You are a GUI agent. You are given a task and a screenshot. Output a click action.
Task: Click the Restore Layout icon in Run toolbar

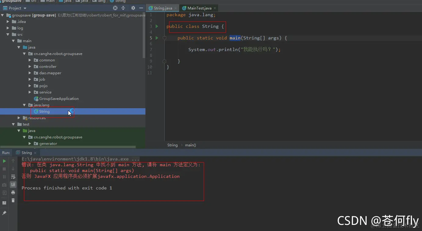[x=4, y=203]
